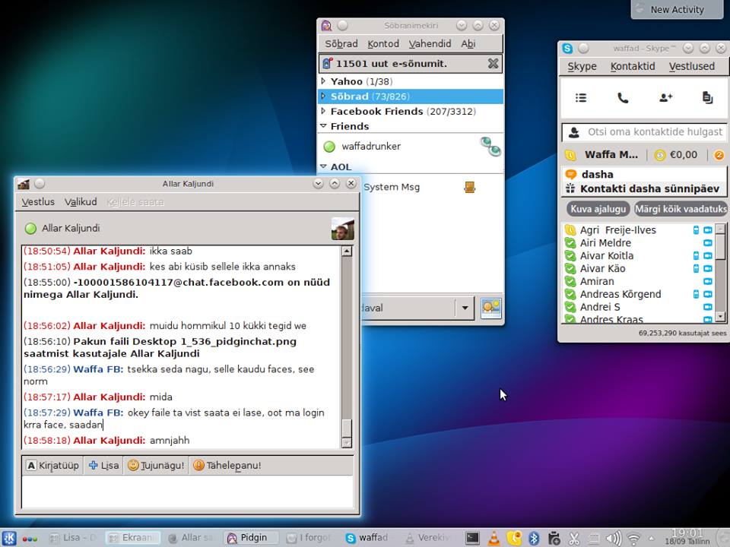Show hidden system tray icons arrow
The width and height of the screenshot is (730, 547).
[x=651, y=539]
